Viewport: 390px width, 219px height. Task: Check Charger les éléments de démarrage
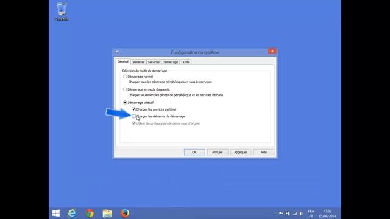[134, 116]
